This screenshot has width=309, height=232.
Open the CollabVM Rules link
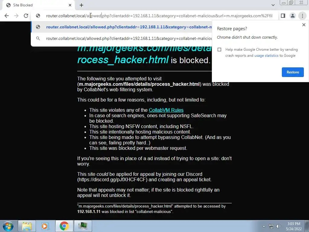pos(166,110)
